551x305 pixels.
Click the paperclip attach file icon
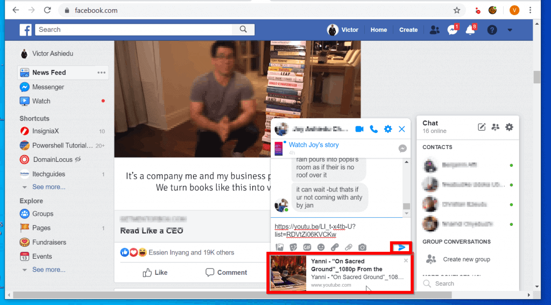[x=348, y=247]
